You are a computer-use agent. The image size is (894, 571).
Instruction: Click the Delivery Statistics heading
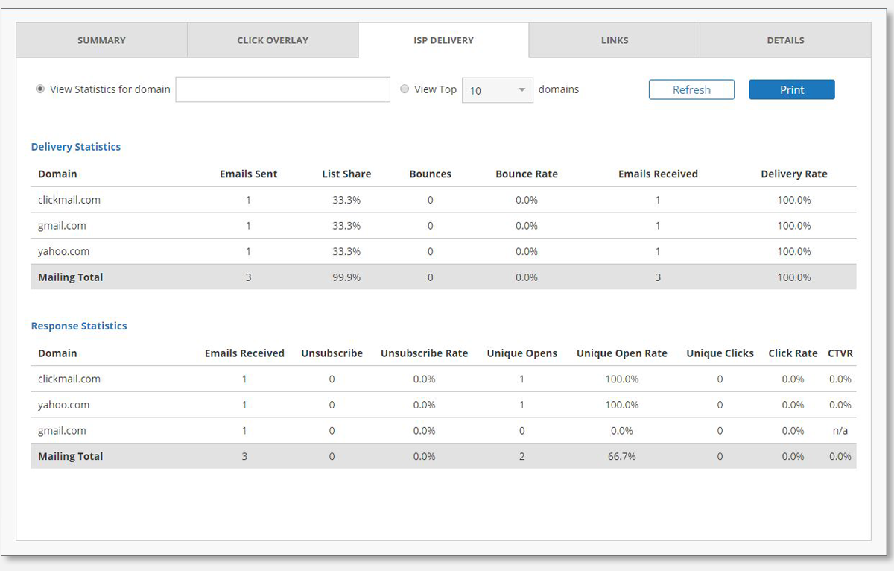(x=76, y=147)
